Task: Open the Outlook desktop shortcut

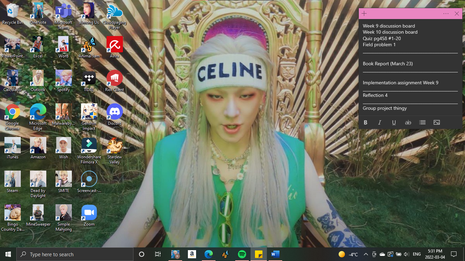Action: (38, 81)
